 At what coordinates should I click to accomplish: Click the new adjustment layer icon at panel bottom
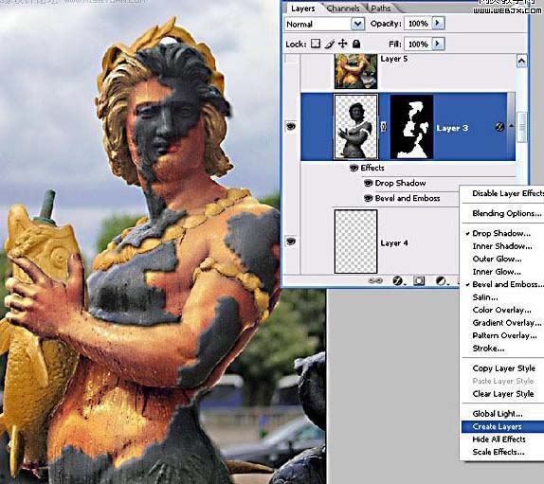coord(441,280)
